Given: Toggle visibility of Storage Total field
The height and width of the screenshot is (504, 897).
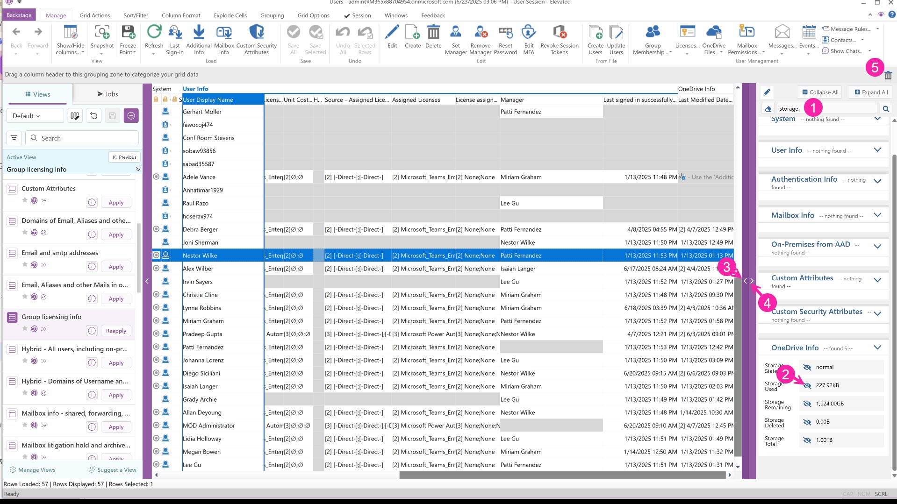Looking at the screenshot, I should click(x=807, y=440).
